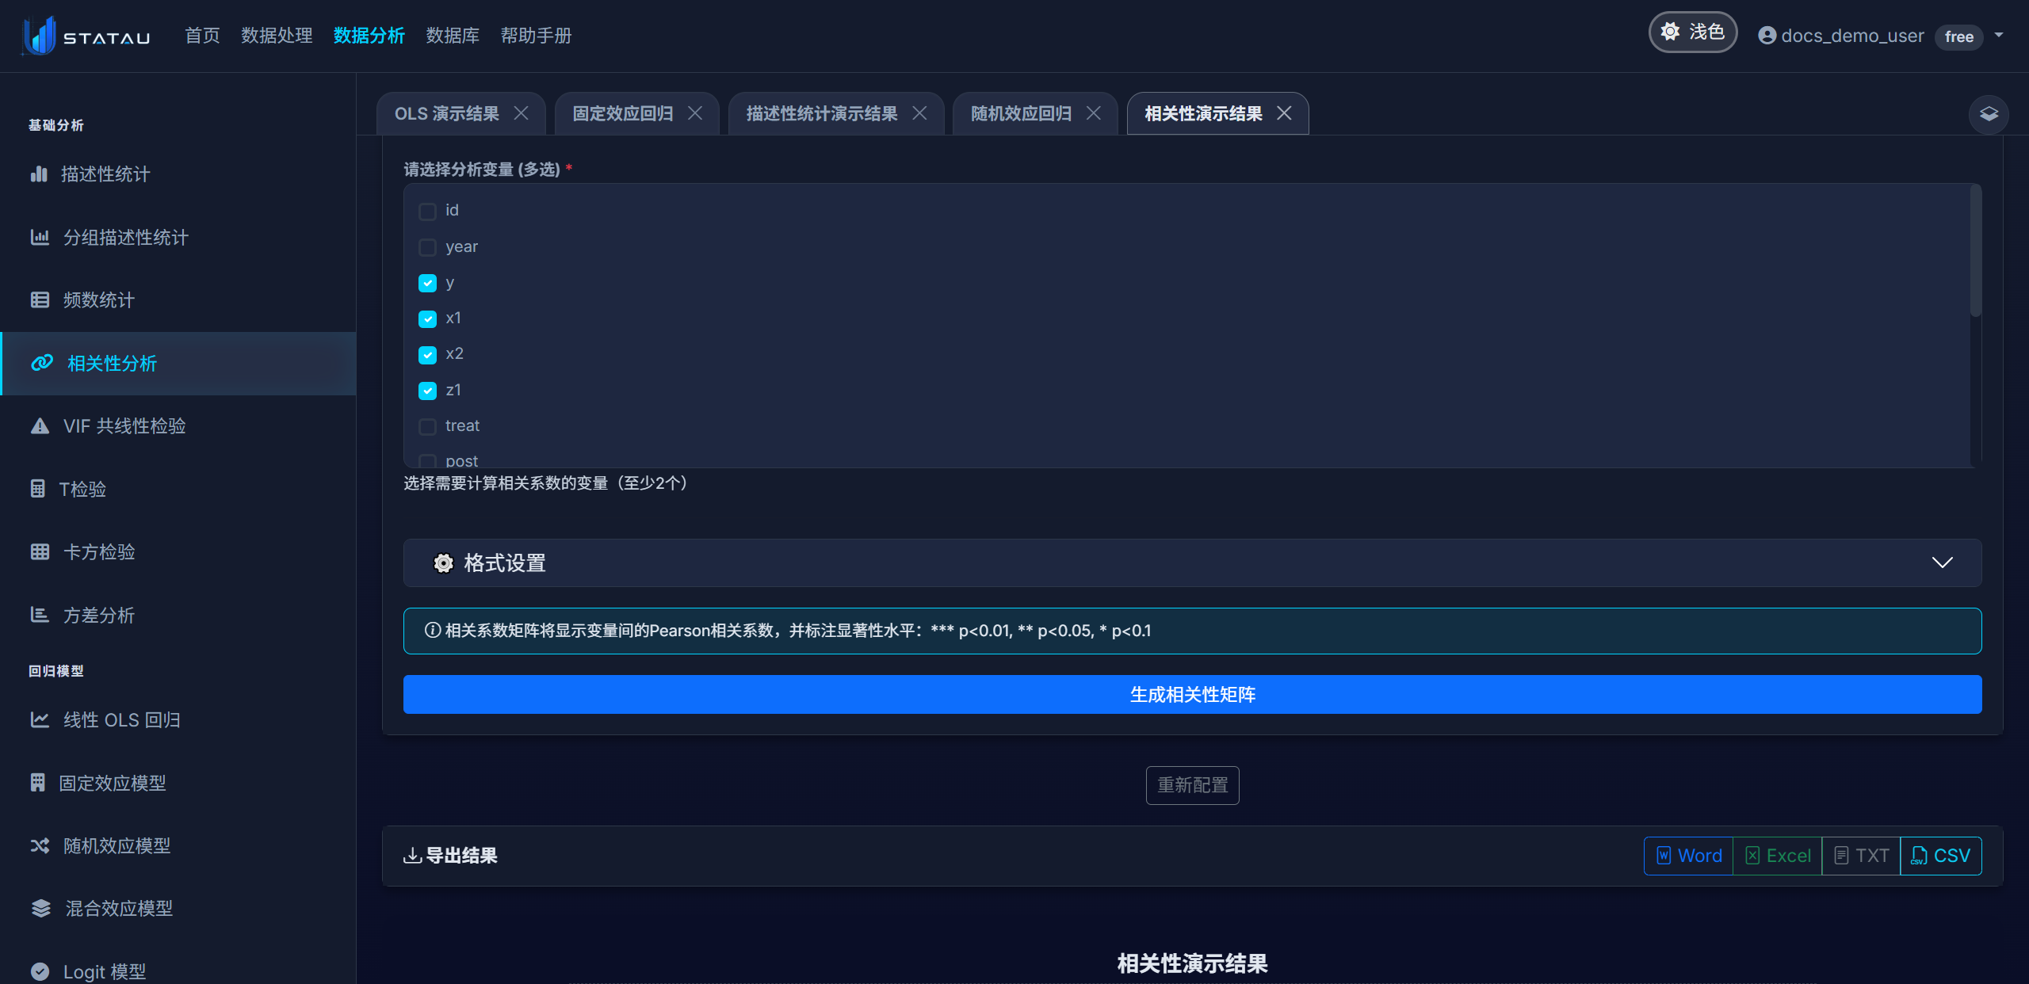Select VIF 共线性检验 sidebar item
The height and width of the screenshot is (984, 2029).
pyautogui.click(x=178, y=426)
